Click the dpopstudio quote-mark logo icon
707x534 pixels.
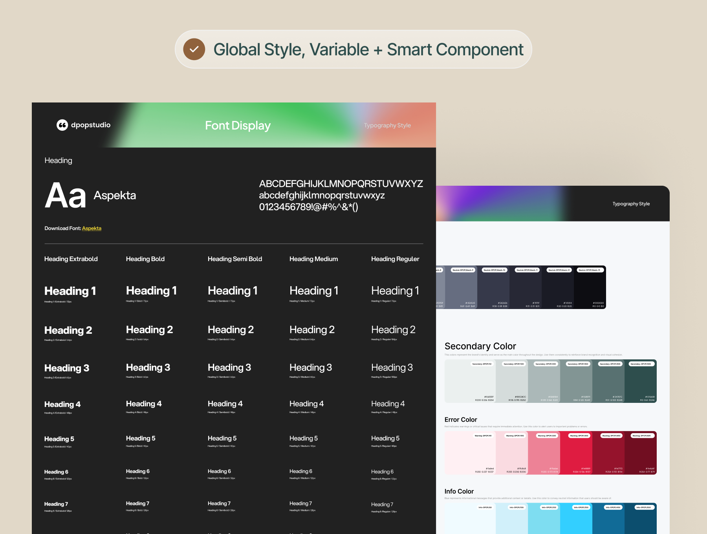click(x=62, y=125)
